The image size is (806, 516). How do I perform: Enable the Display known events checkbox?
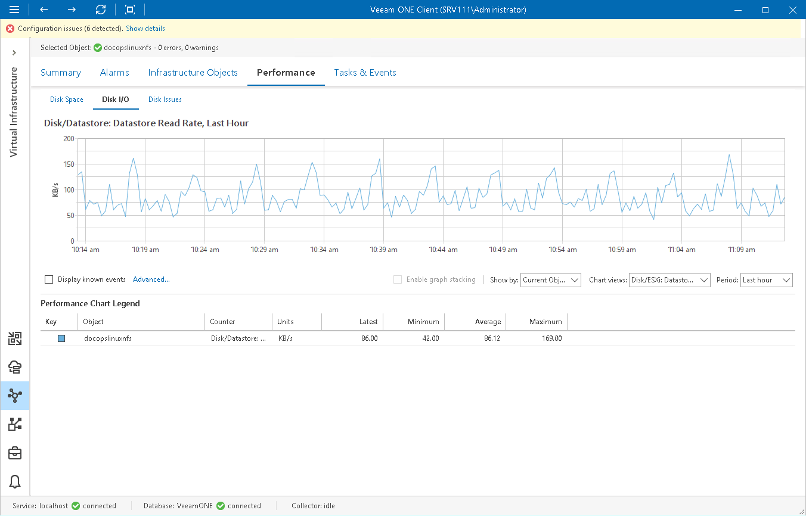49,279
